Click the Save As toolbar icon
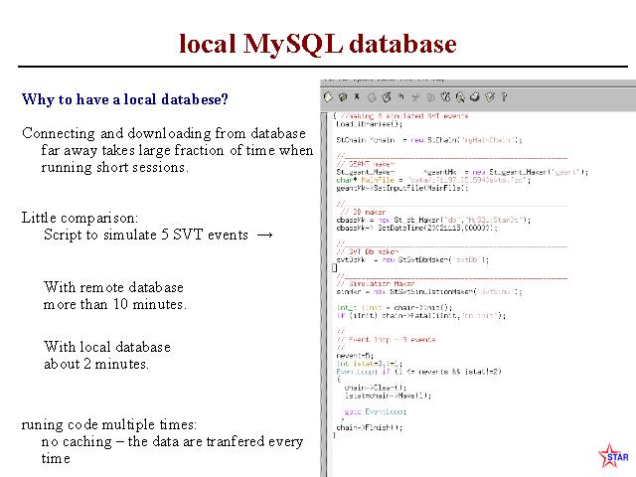The height and width of the screenshot is (477, 636). (387, 97)
